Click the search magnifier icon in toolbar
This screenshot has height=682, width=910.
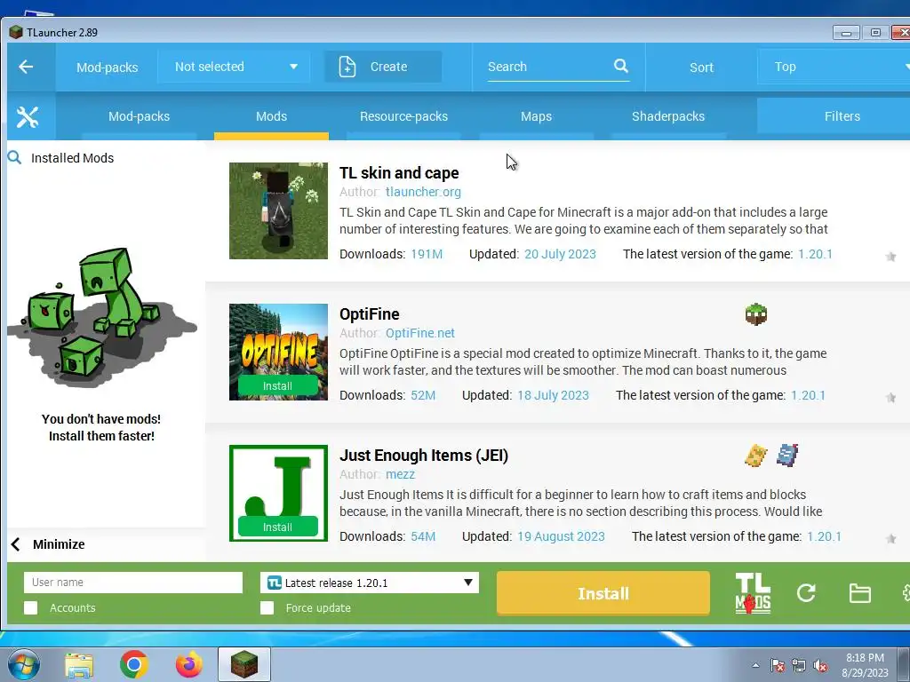click(x=620, y=66)
